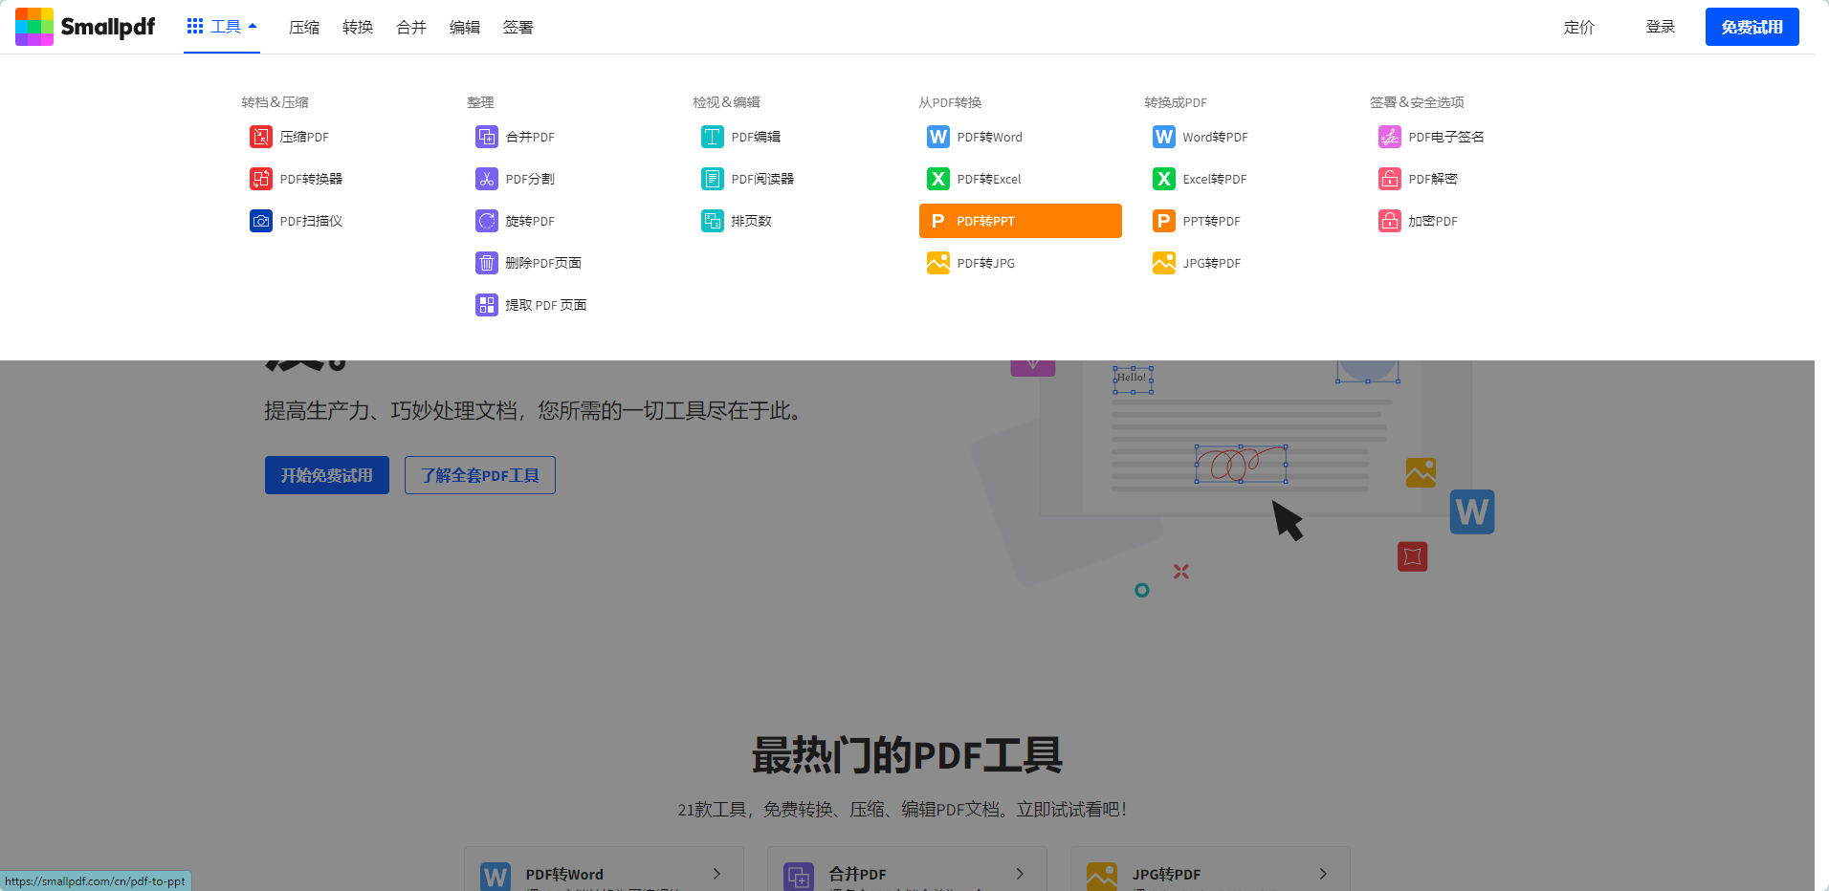This screenshot has height=891, width=1829.
Task: Select the highlighted PDF转PPT item
Action: [x=1021, y=221]
